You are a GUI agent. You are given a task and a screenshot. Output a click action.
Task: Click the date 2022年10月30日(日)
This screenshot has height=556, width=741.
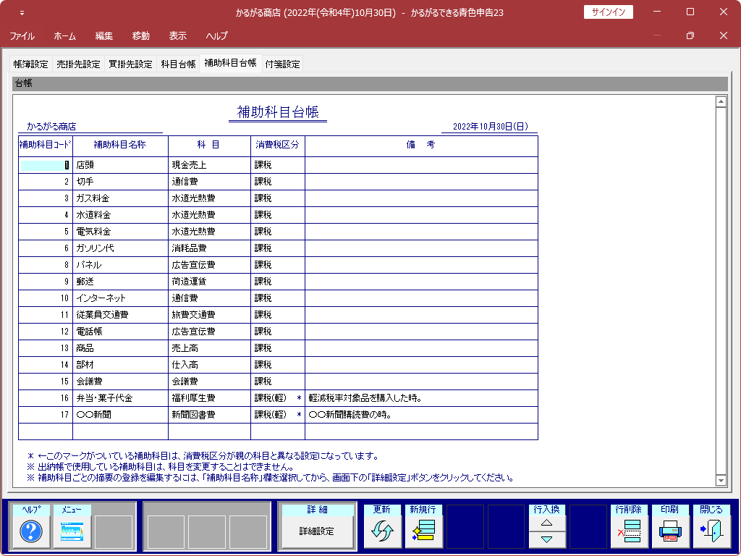490,127
